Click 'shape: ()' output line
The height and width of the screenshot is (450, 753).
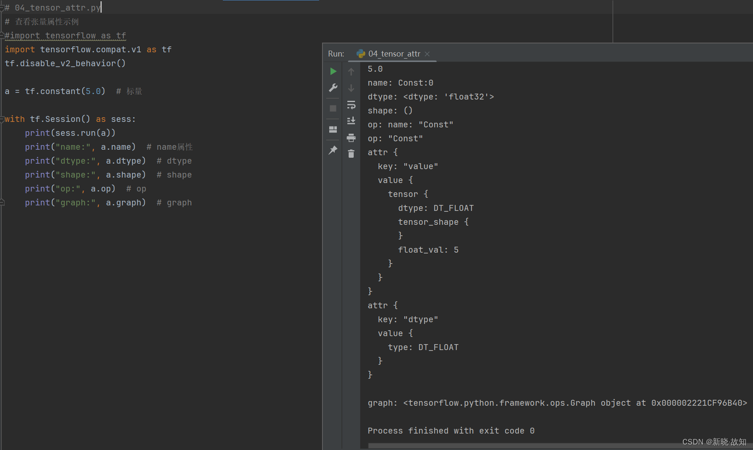pyautogui.click(x=390, y=110)
